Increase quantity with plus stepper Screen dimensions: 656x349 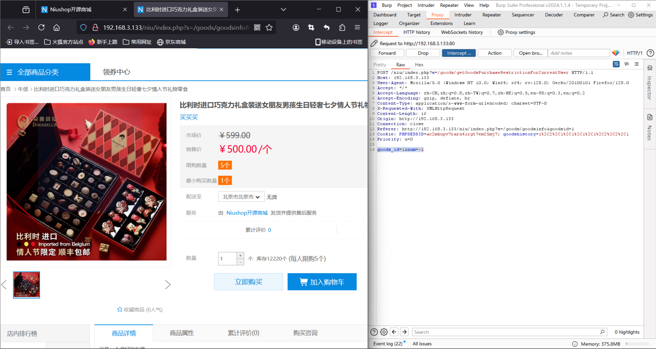(240, 255)
